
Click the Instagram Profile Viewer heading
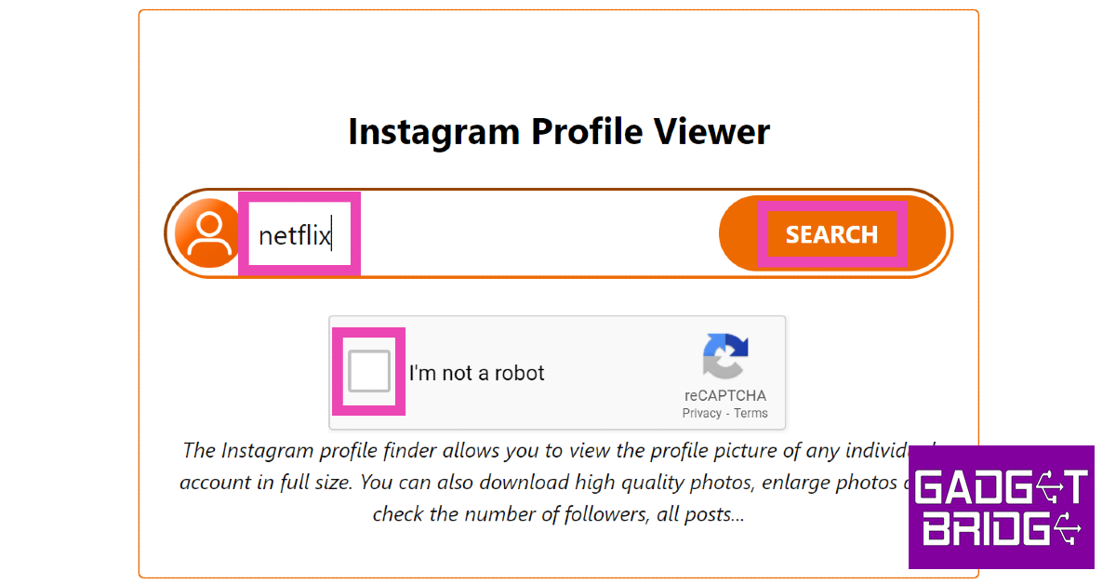tap(558, 131)
